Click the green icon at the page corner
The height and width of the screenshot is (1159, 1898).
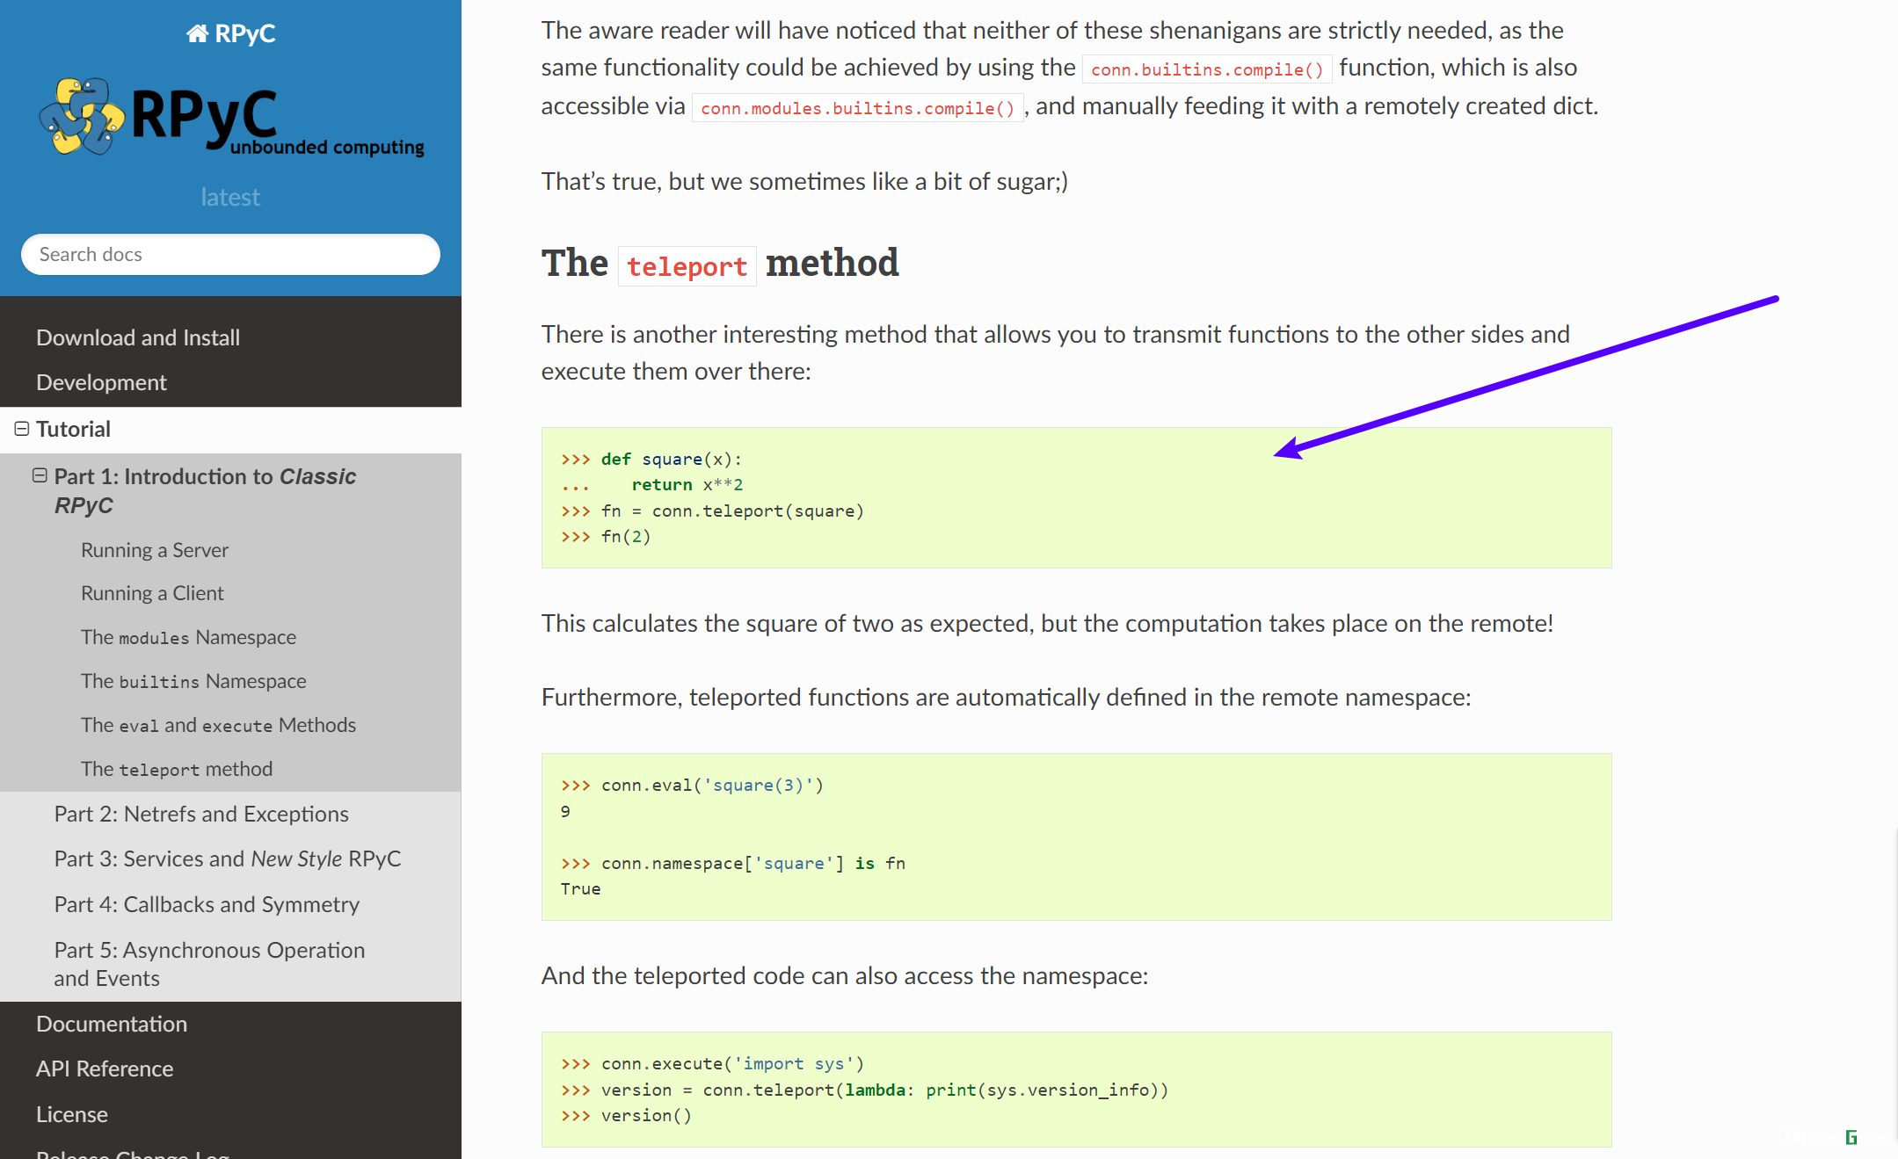coord(1851,1137)
